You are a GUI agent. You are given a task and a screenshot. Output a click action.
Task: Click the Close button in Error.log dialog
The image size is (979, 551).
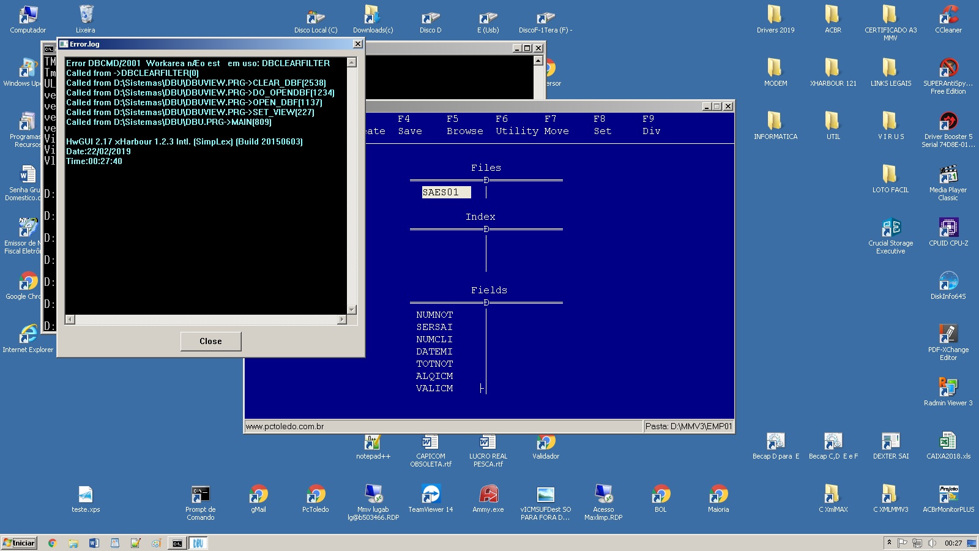(x=210, y=341)
